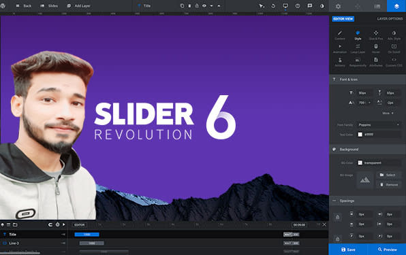
Task: Open the Loop Layer section
Action: tap(358, 48)
